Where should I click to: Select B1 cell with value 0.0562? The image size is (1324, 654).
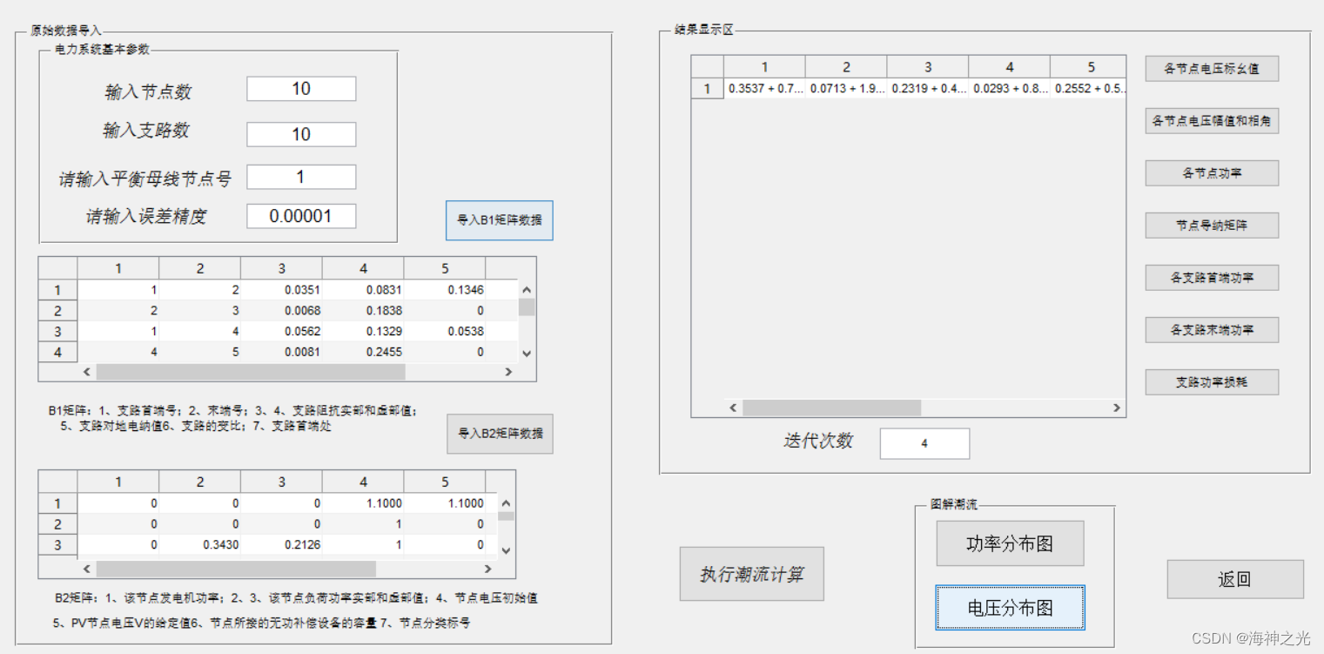click(281, 332)
